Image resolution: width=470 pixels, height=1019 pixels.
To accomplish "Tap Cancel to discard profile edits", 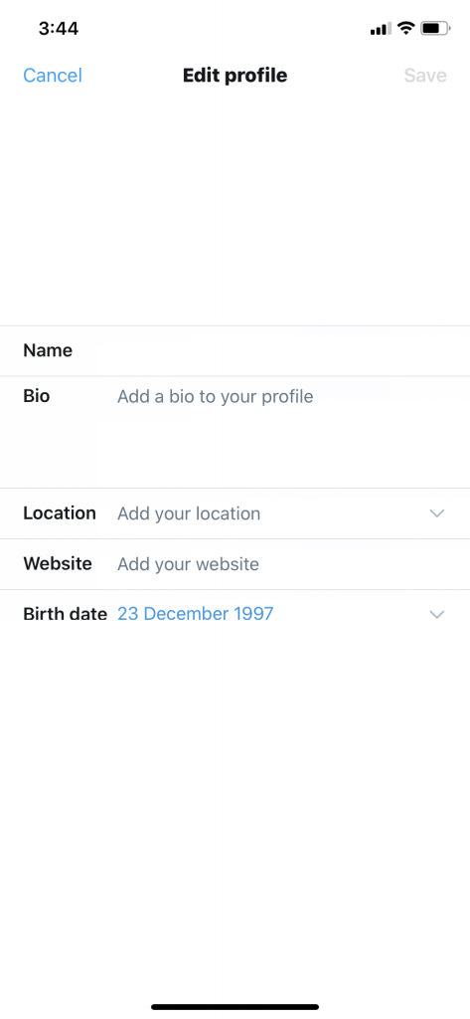I will coord(53,76).
